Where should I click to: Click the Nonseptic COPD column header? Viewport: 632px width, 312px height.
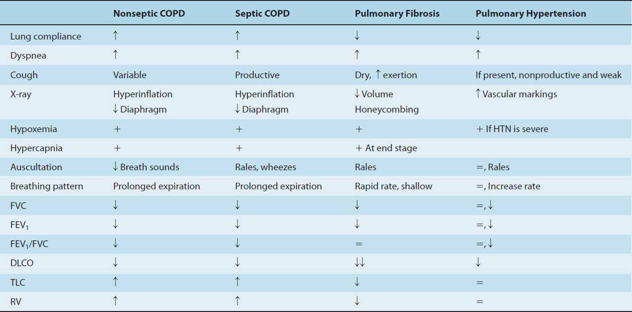click(x=149, y=14)
